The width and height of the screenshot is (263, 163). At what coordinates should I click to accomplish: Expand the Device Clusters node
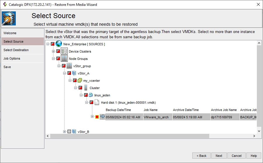53,51
